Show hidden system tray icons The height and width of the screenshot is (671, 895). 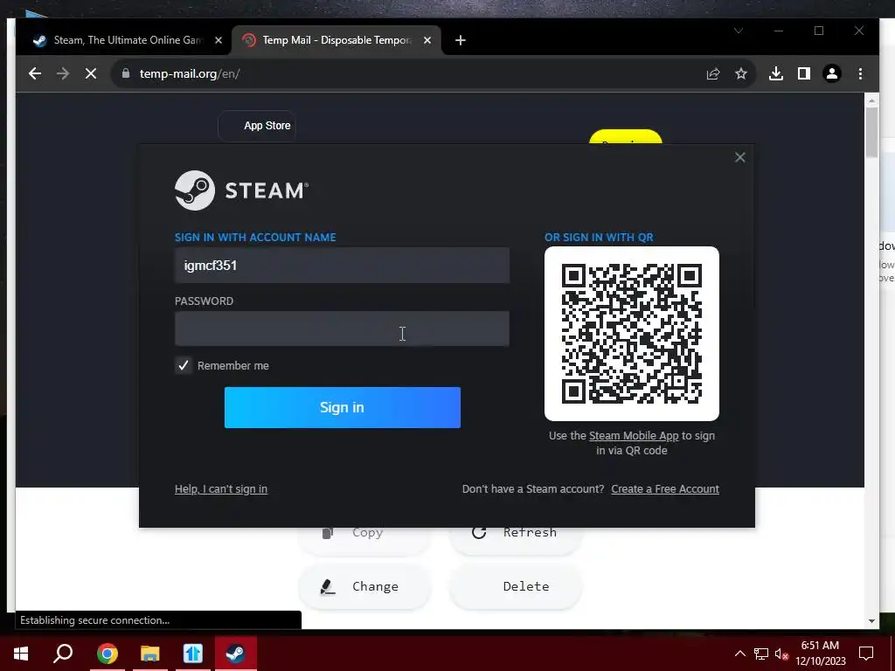click(739, 654)
